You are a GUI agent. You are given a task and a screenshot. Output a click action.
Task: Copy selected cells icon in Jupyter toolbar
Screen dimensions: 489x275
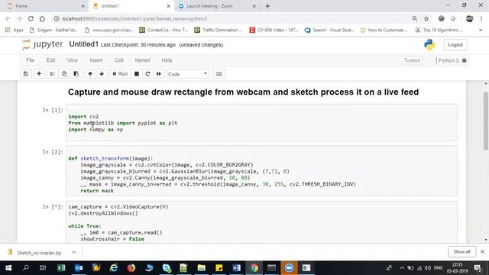tap(64, 74)
